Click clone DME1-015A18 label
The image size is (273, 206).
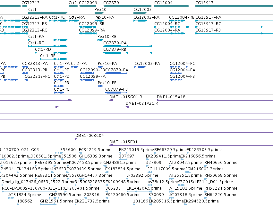(171, 97)
